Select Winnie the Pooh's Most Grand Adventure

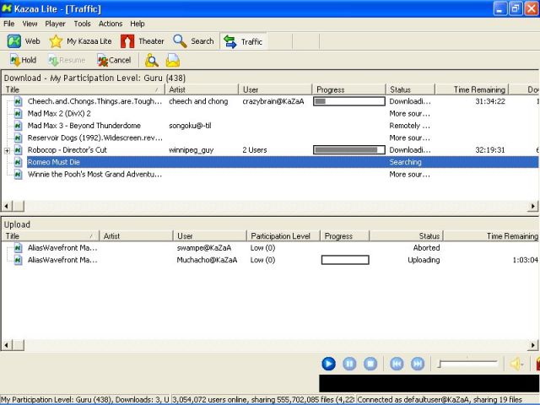pos(94,175)
